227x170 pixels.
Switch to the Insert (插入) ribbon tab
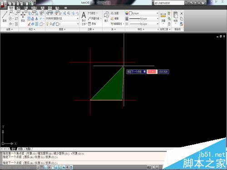18,8
